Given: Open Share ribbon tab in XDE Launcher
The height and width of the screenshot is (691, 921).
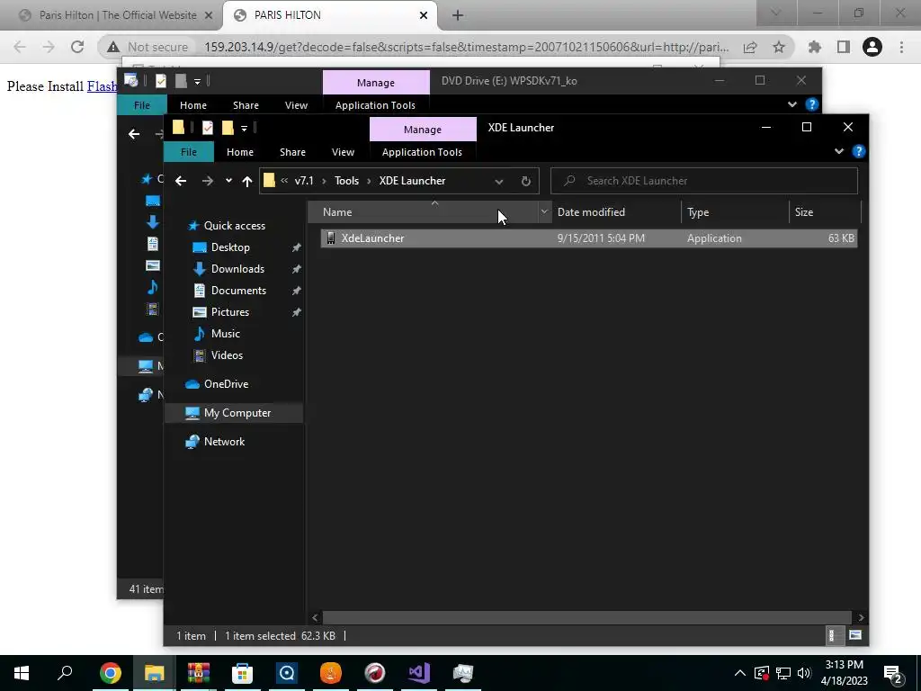Looking at the screenshot, I should [292, 151].
